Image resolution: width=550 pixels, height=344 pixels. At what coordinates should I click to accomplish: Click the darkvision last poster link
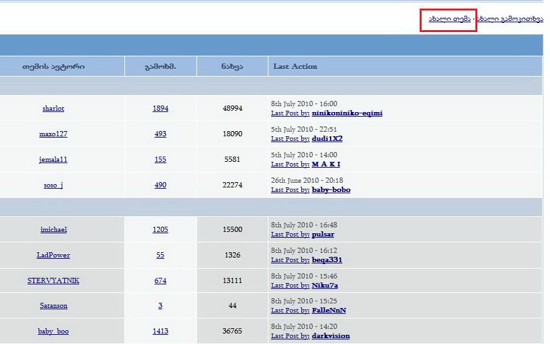pos(331,336)
